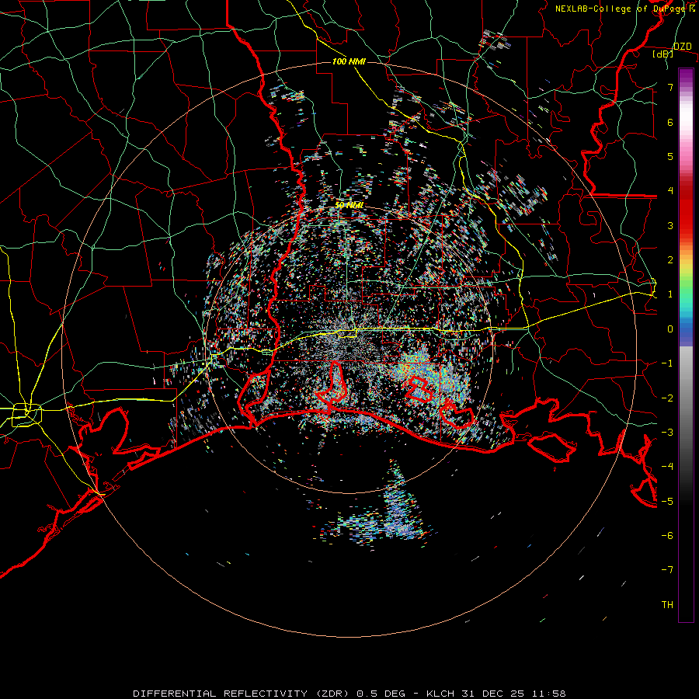The width and height of the screenshot is (699, 699).
Task: Click the -7 value on the color scale
Action: pos(667,570)
